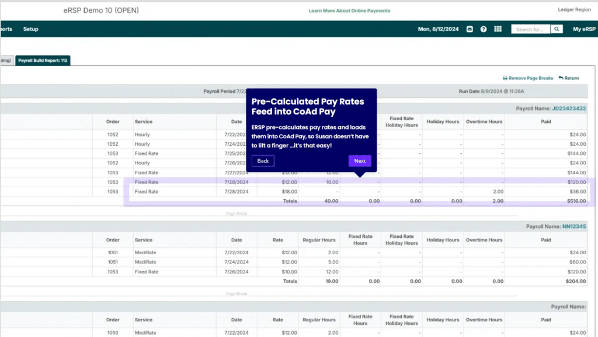Click the Overtime Hours header in first table
598x337 pixels.
click(x=484, y=121)
